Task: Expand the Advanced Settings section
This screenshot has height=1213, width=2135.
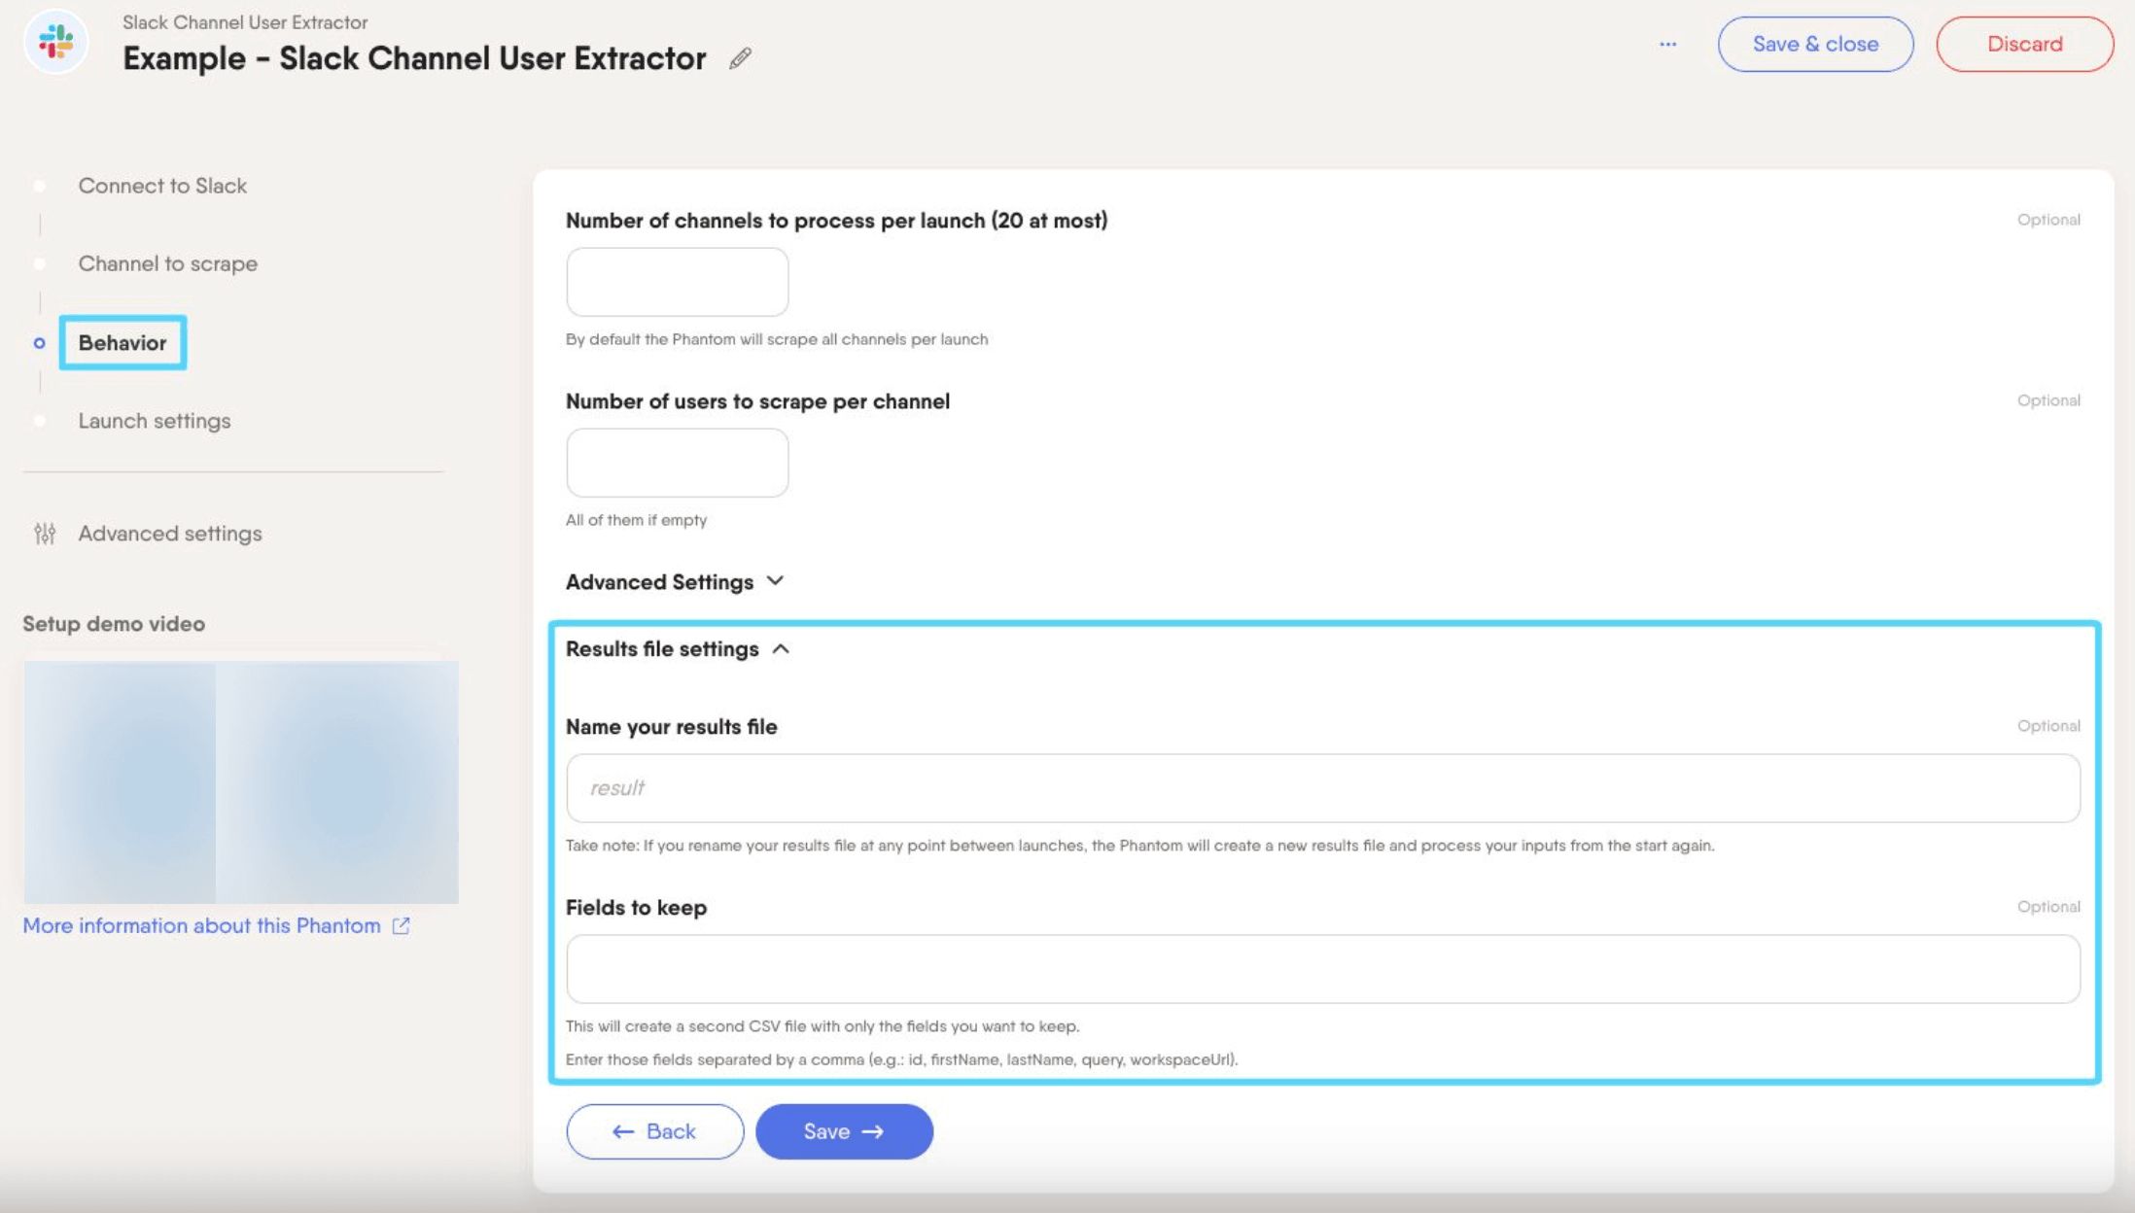Action: coord(675,582)
